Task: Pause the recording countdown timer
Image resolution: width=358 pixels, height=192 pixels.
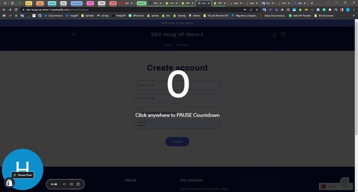Action: click(71, 184)
